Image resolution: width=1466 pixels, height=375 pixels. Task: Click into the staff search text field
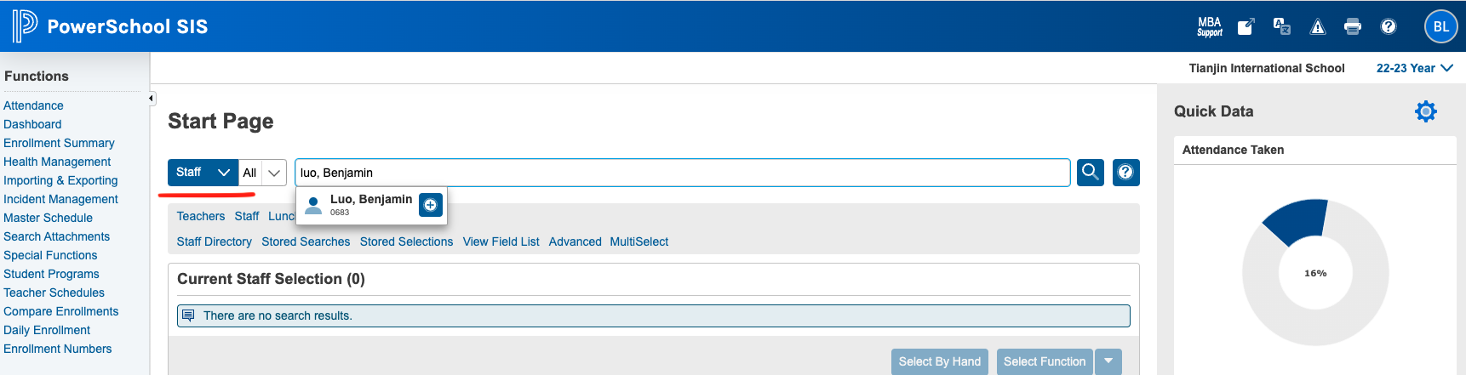(681, 173)
